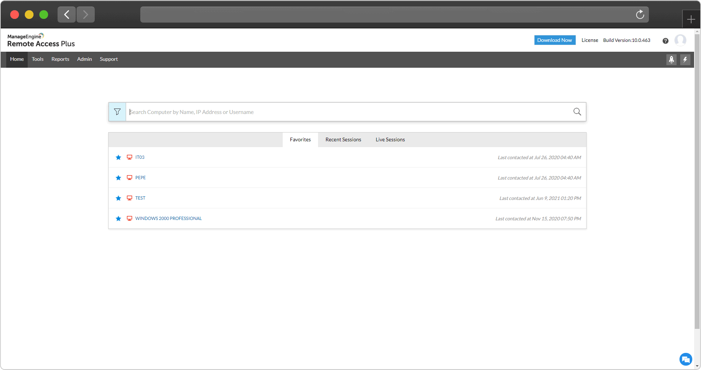701x370 pixels.
Task: Click the monitor icon next to IT03
Action: click(129, 157)
